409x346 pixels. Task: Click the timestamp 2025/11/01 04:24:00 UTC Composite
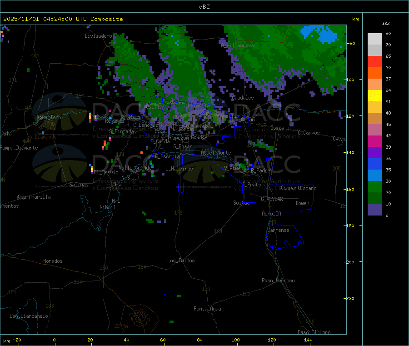click(63, 19)
